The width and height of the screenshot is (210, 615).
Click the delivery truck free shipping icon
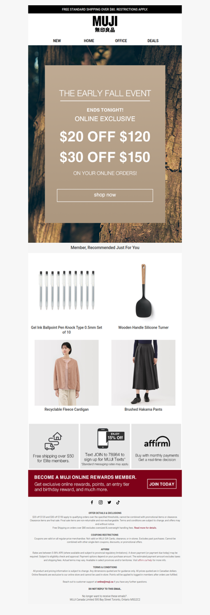pos(54,441)
